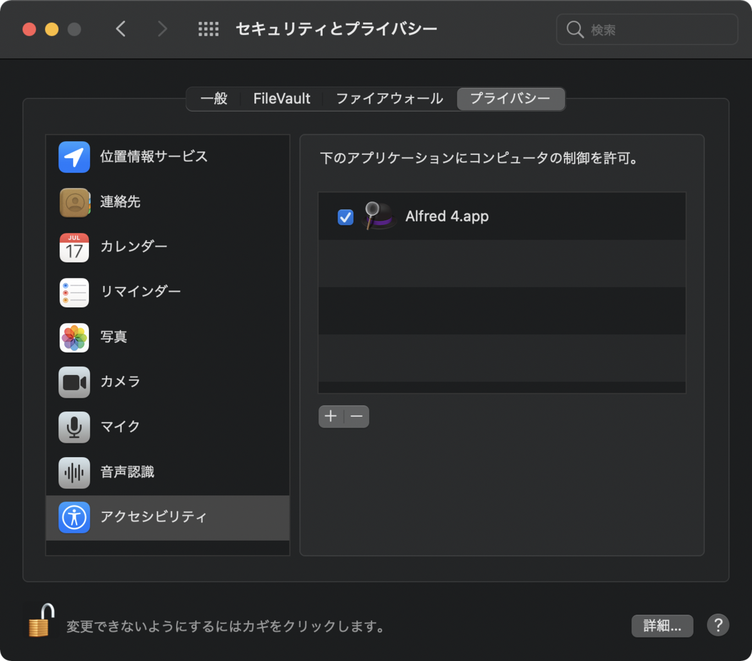Open the Show All preferences grid icon
The height and width of the screenshot is (661, 752).
click(x=209, y=29)
